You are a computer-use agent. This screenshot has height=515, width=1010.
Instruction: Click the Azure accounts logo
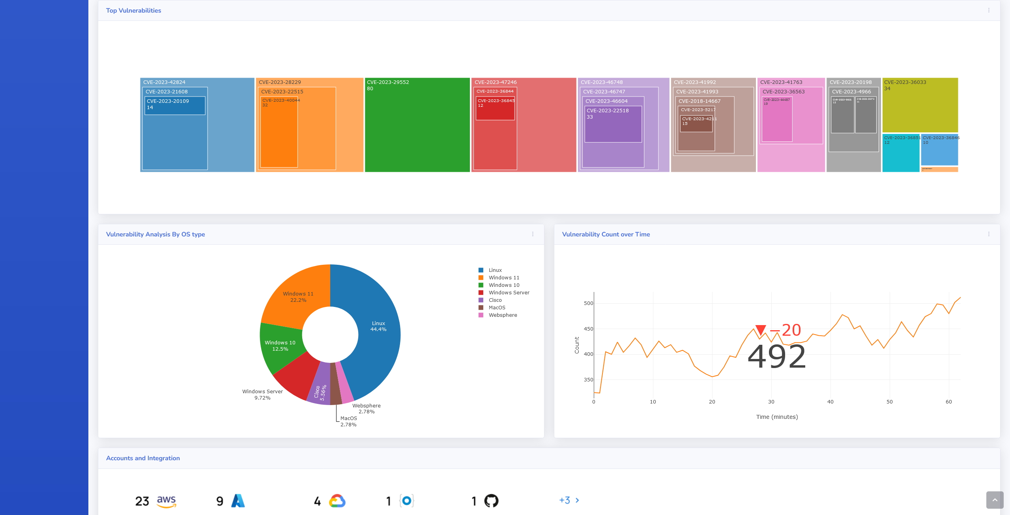(x=238, y=501)
